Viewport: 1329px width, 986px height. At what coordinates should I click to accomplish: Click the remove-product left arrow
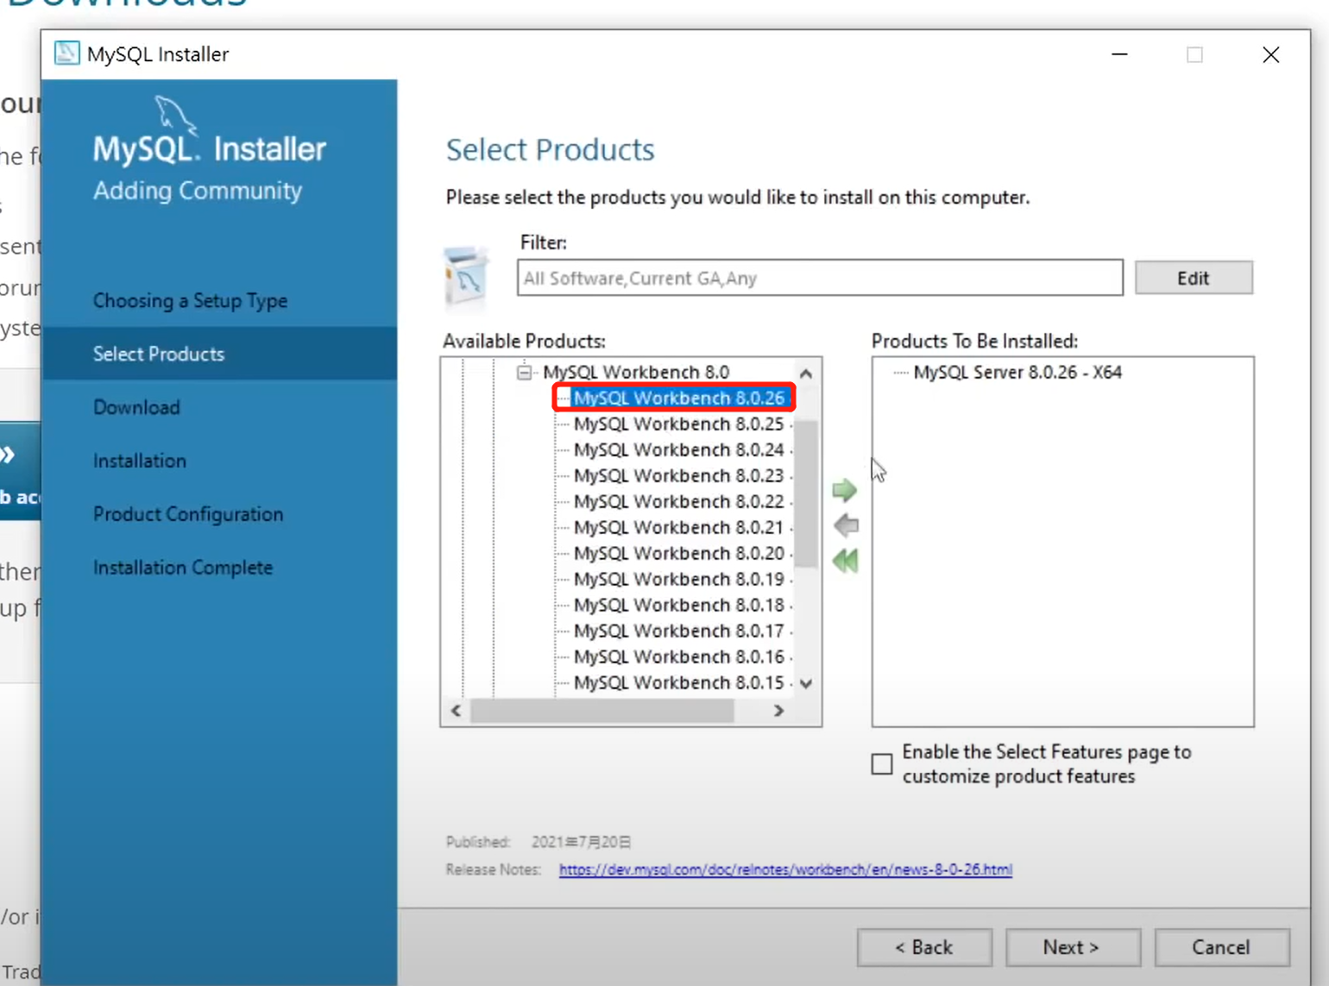tap(846, 525)
